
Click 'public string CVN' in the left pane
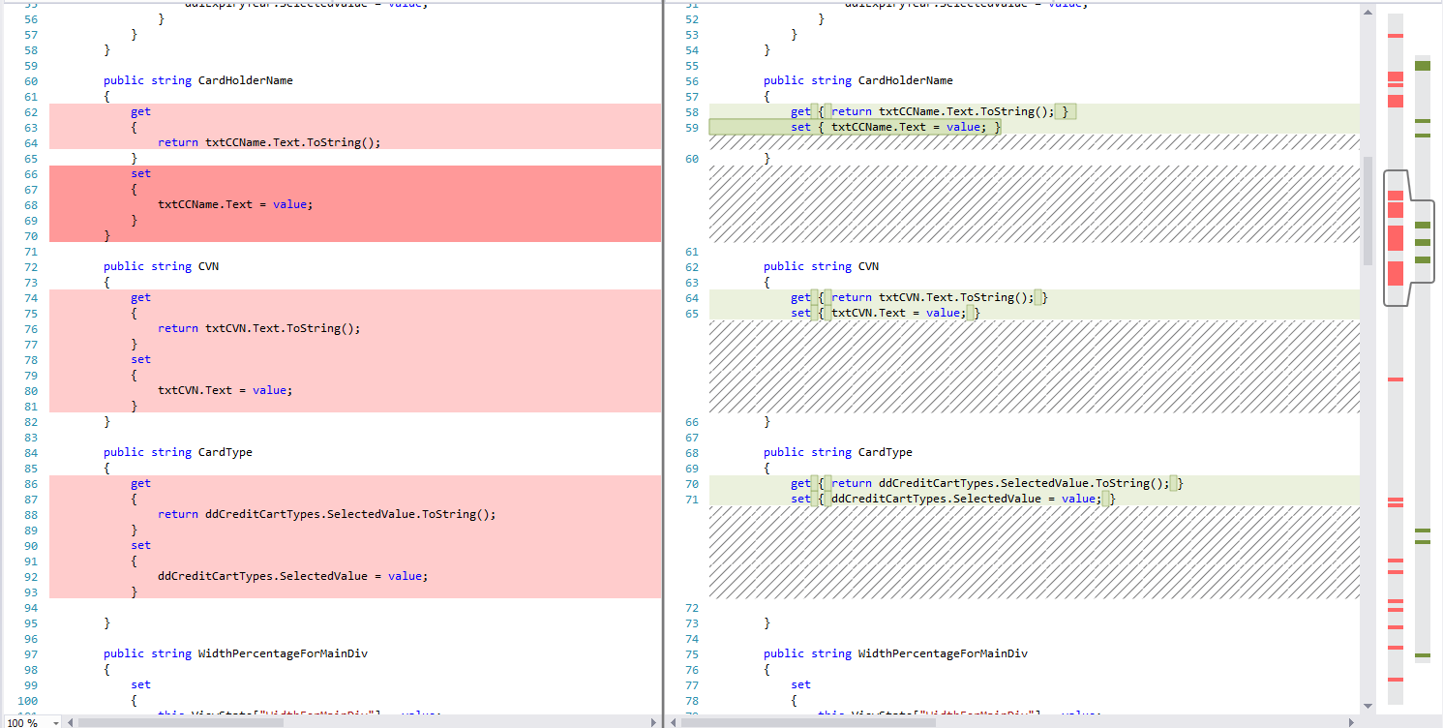162,266
